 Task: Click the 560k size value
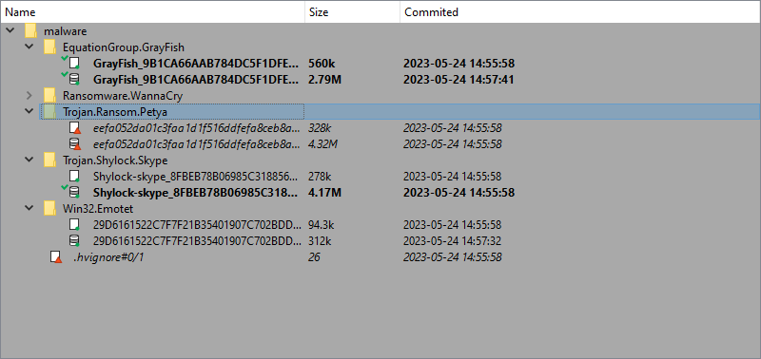pyautogui.click(x=322, y=64)
